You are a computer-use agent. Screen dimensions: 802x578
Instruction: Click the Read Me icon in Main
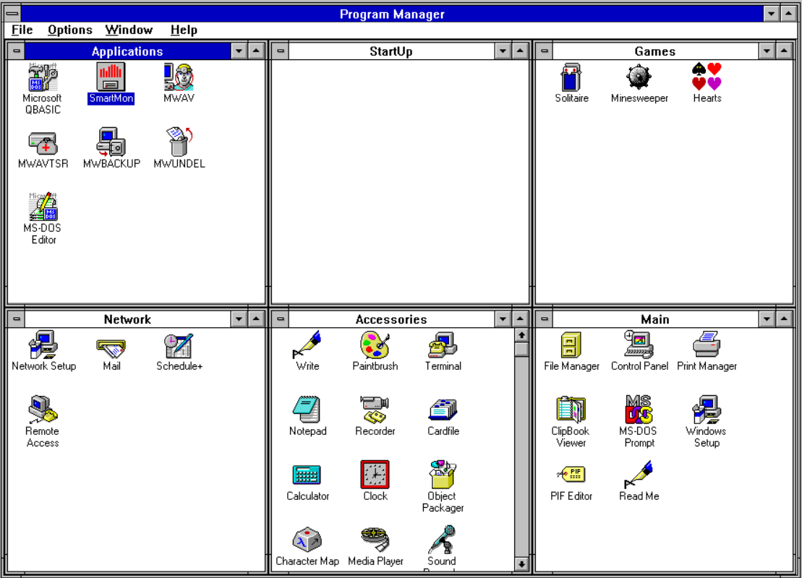[x=639, y=475]
